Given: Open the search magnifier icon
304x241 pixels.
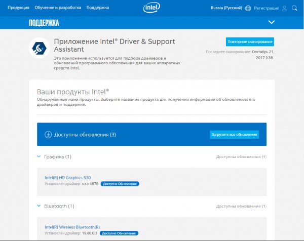Looking at the screenshot, I should pyautogui.click(x=294, y=8).
